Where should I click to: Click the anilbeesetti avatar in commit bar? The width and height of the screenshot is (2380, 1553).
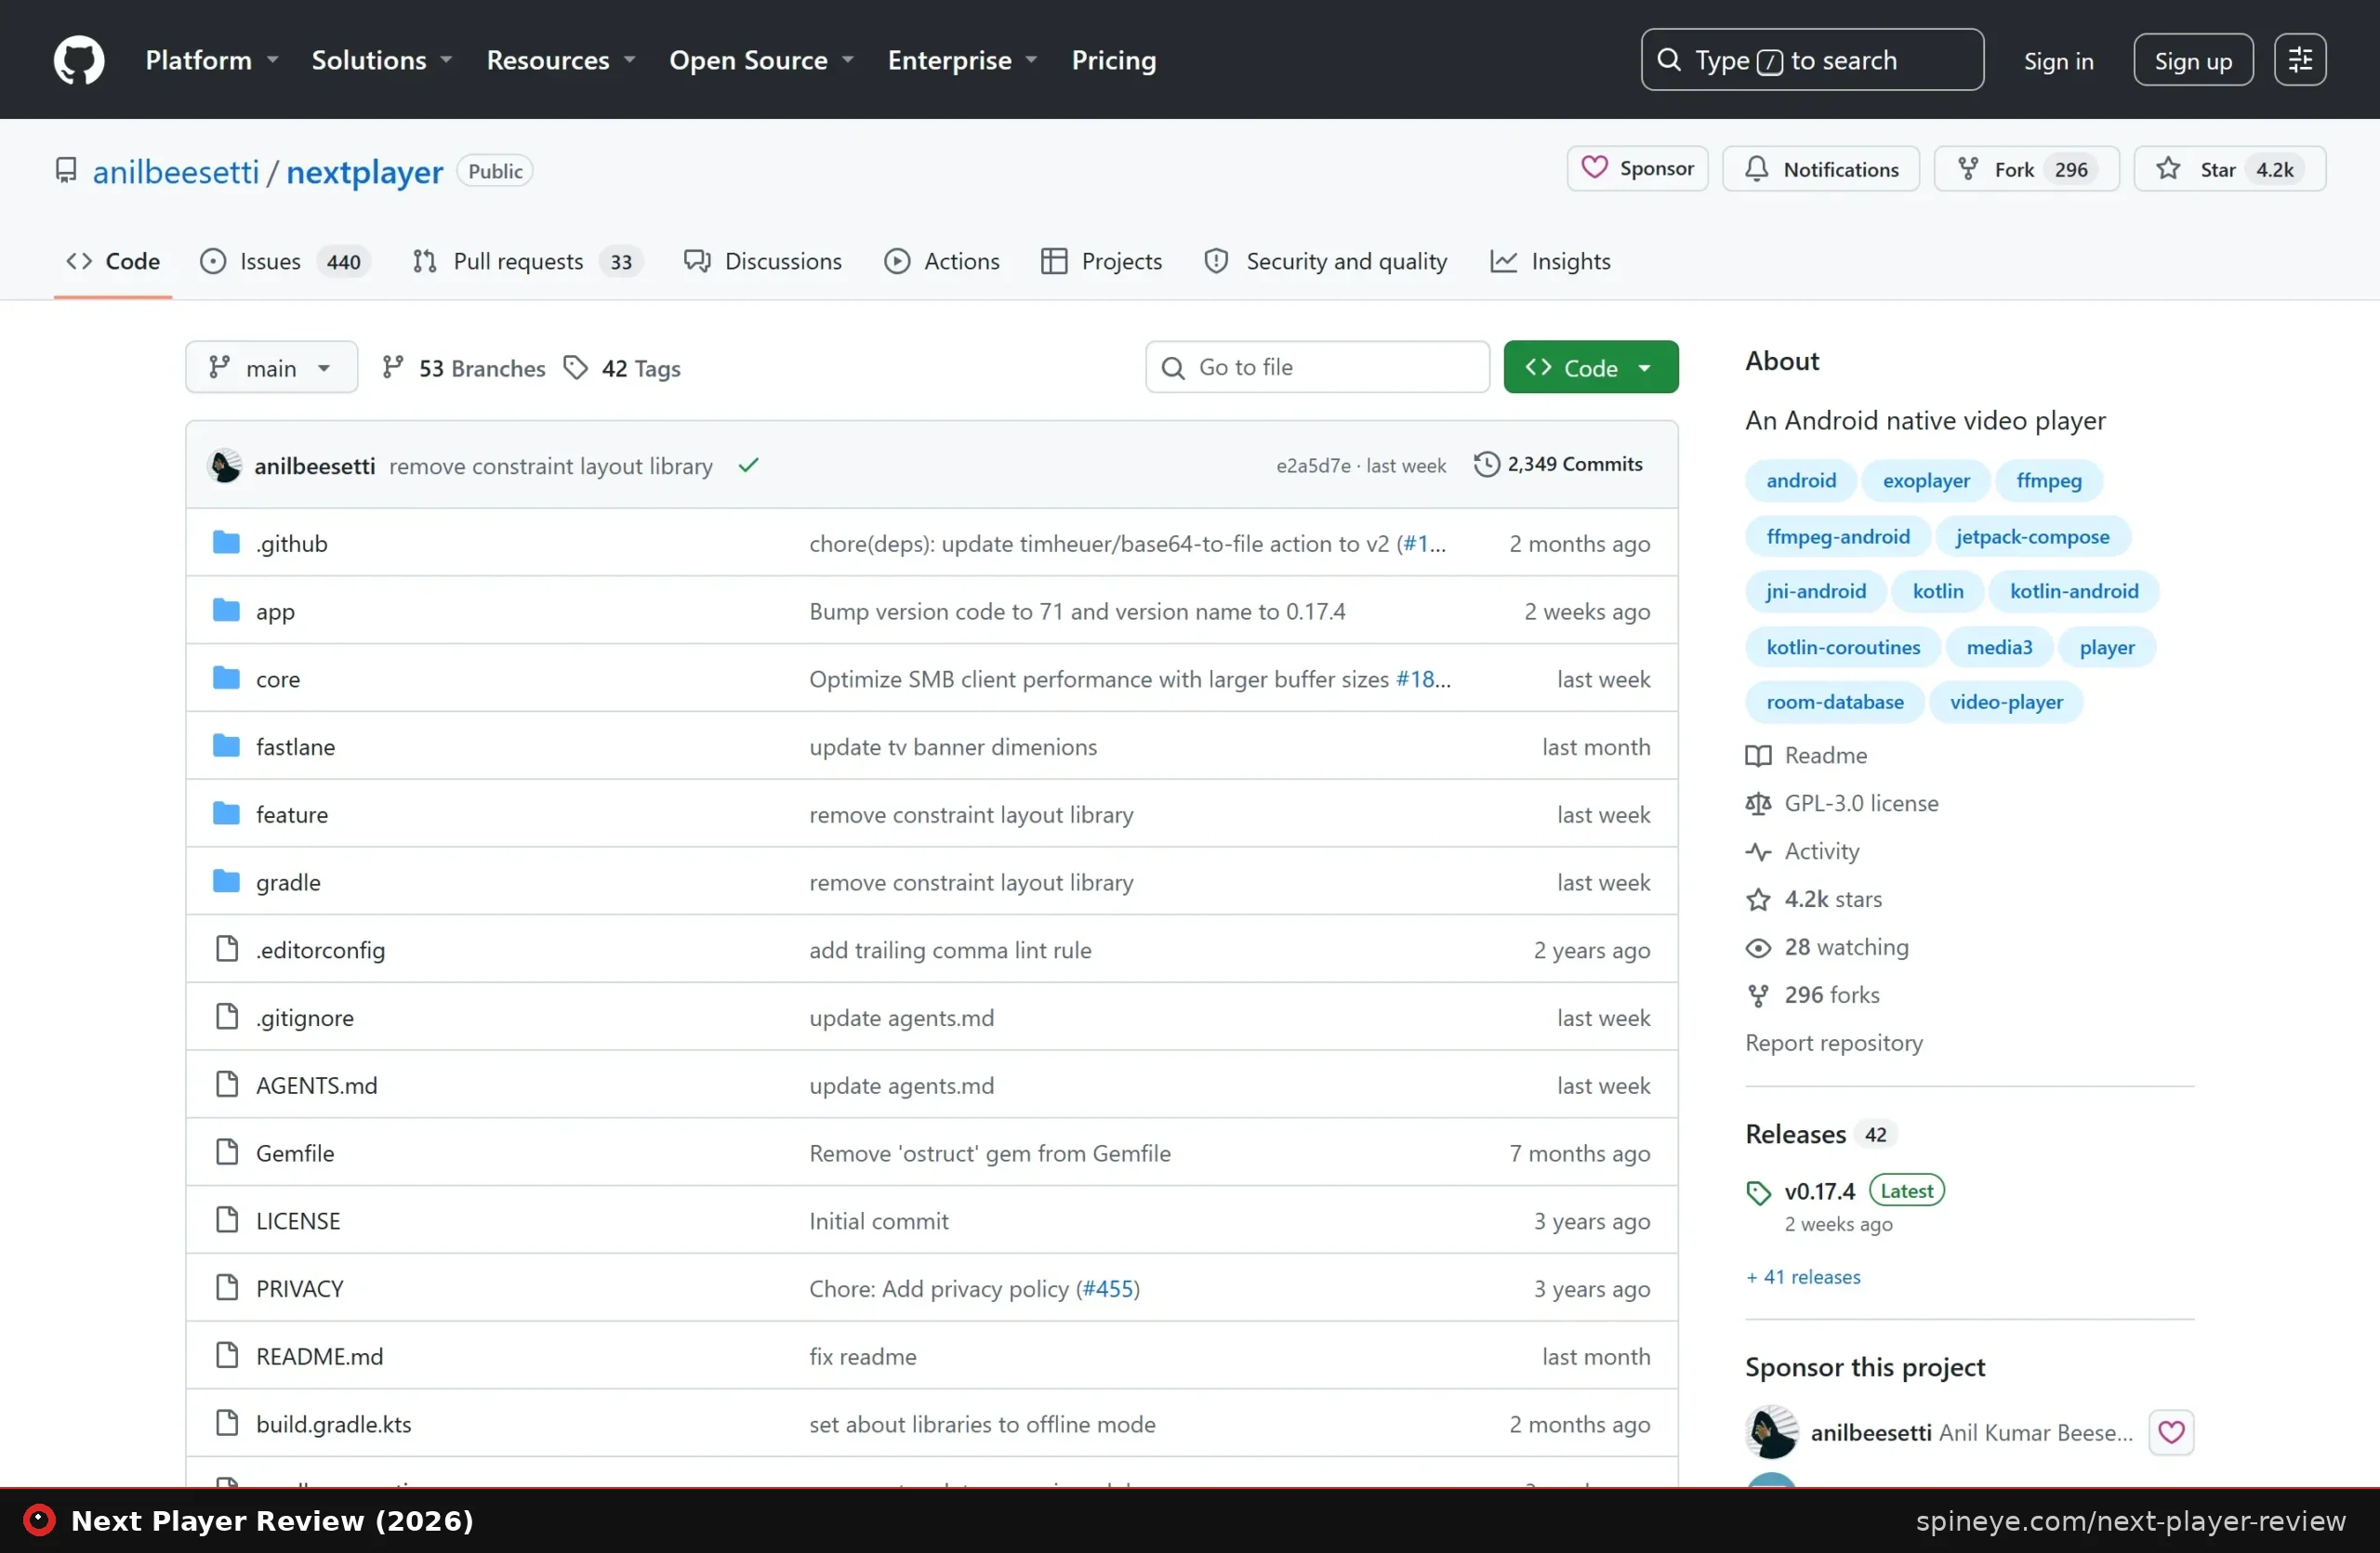(225, 466)
